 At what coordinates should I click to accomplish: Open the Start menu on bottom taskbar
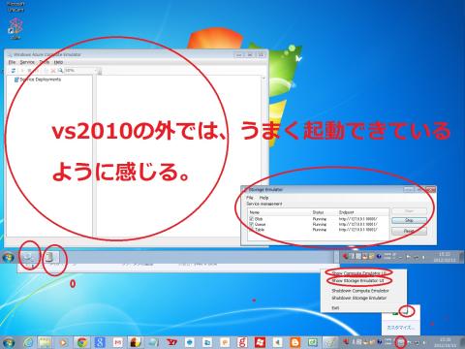tap(9, 342)
